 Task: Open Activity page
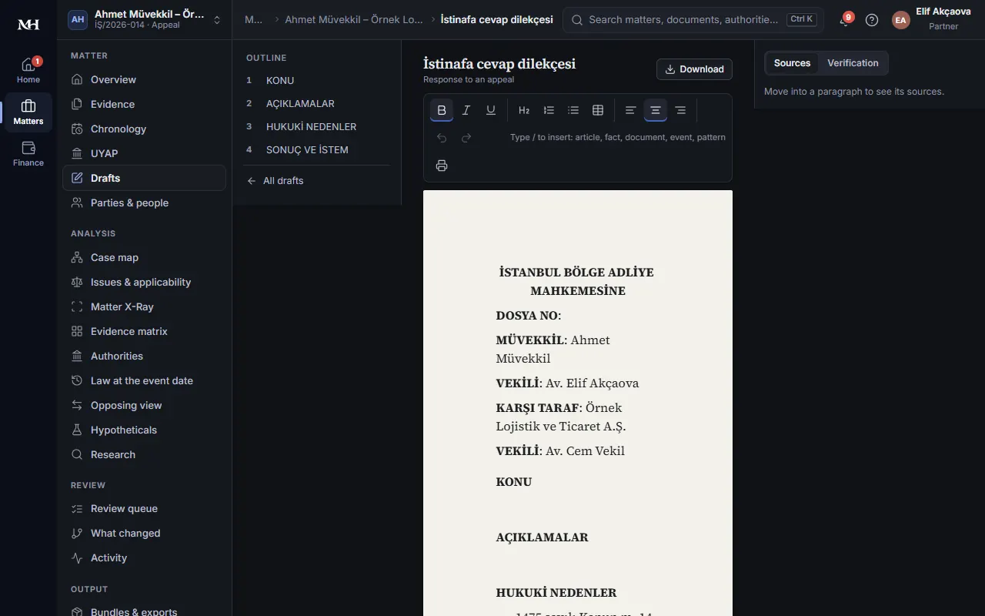tap(144, 557)
